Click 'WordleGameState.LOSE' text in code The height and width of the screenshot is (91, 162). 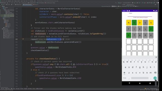coord(70,78)
